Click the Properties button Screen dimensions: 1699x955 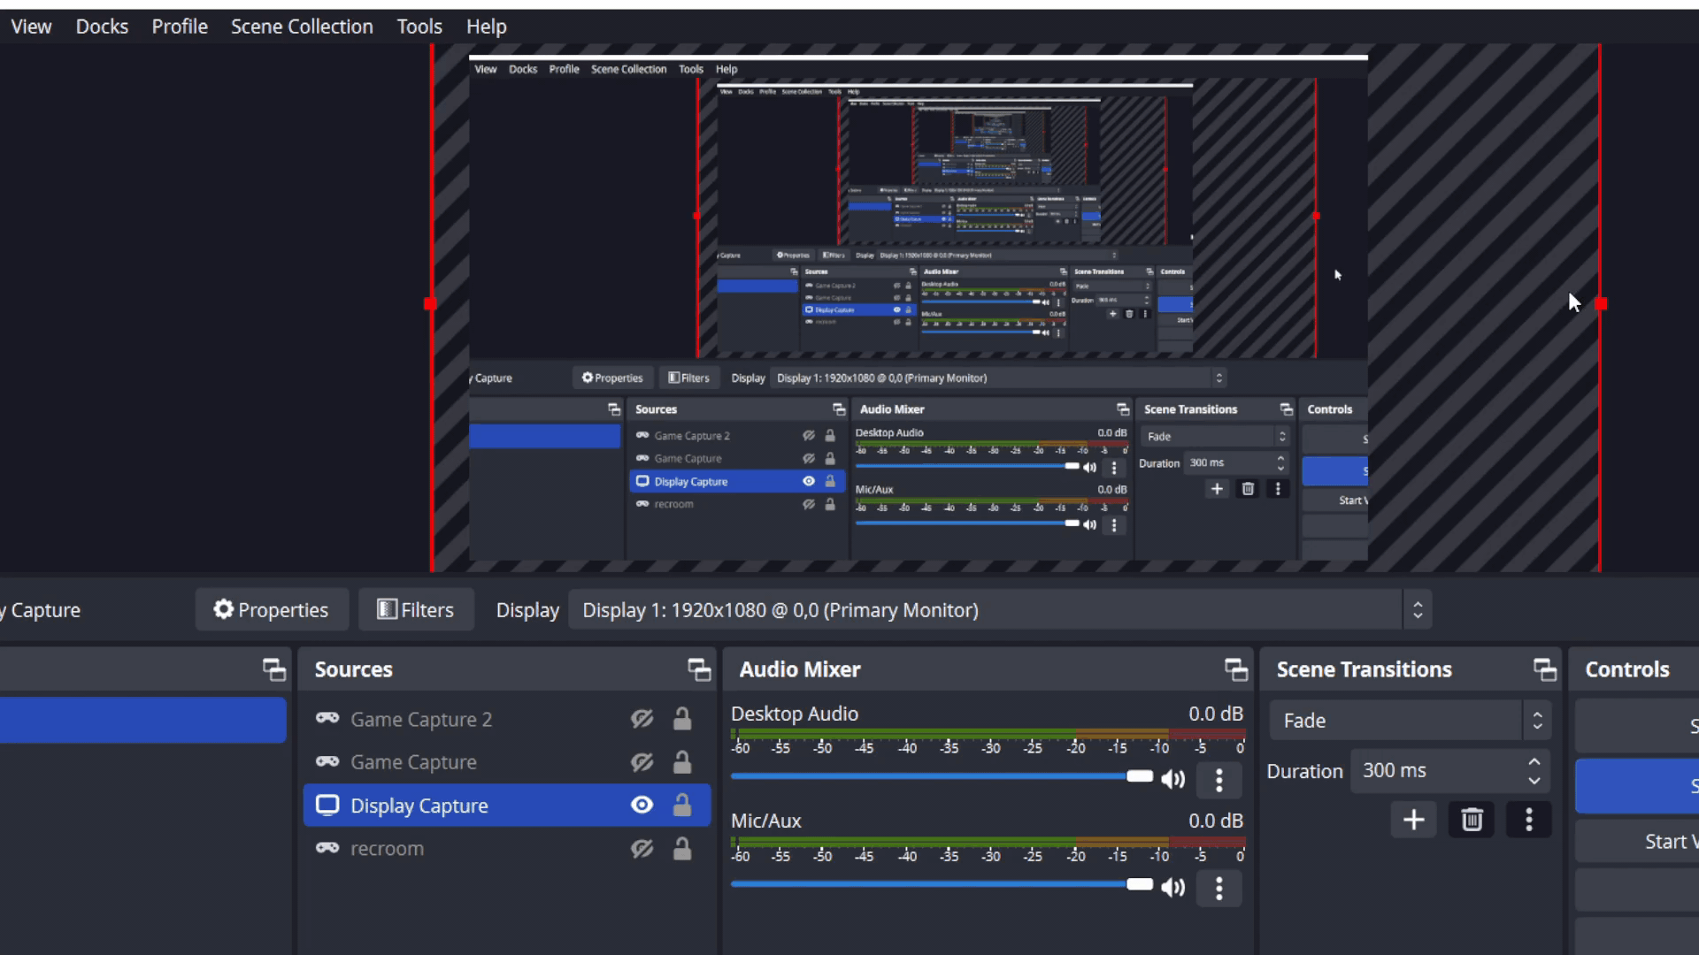coord(271,610)
